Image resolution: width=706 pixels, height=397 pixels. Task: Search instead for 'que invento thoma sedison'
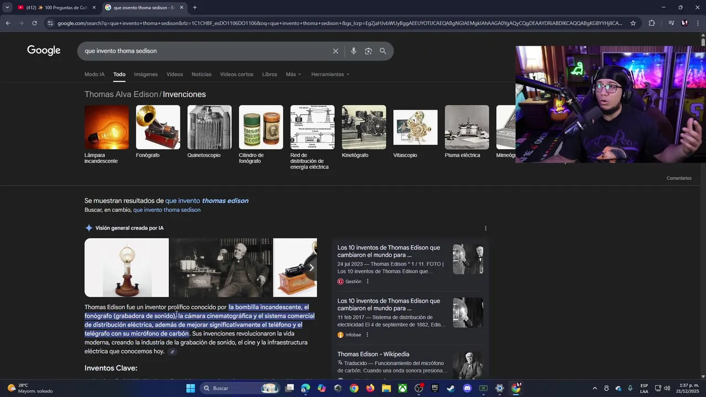click(x=167, y=210)
